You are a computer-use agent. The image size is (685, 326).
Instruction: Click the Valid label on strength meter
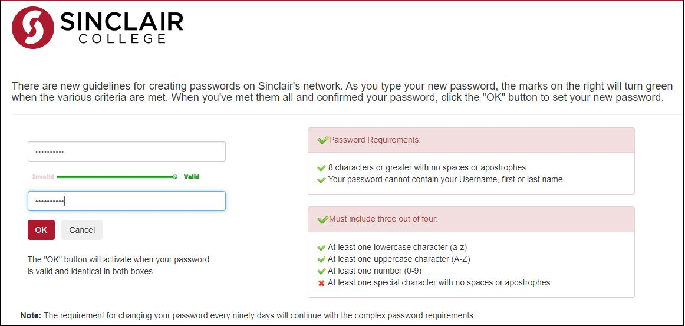pyautogui.click(x=192, y=176)
